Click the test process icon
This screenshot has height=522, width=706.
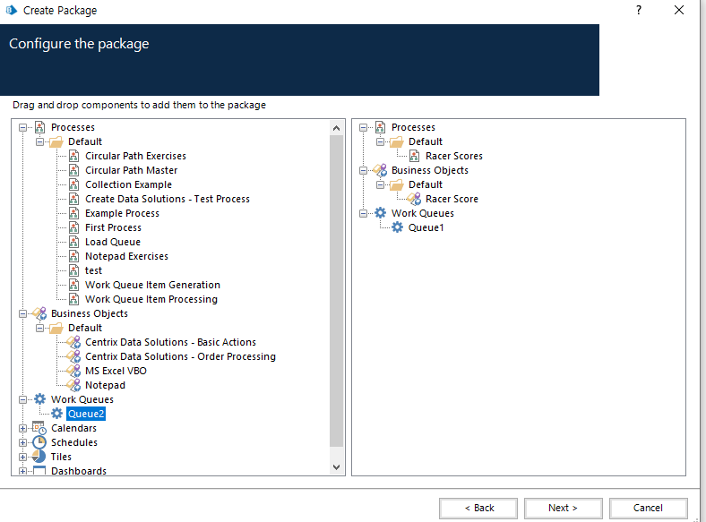click(74, 271)
